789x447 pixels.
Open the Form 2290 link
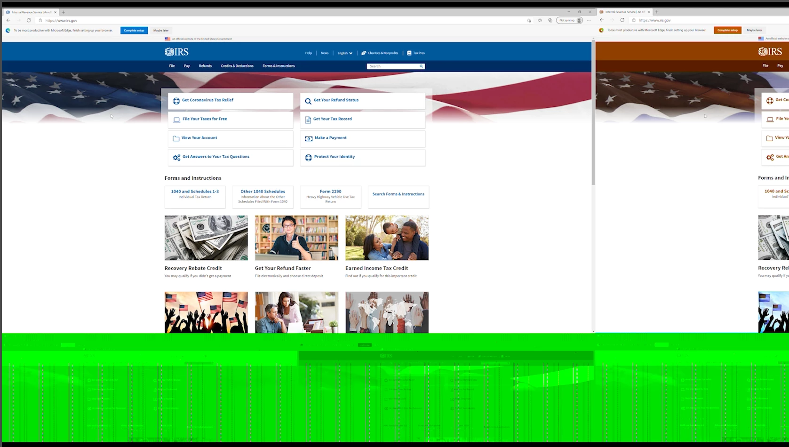point(331,192)
